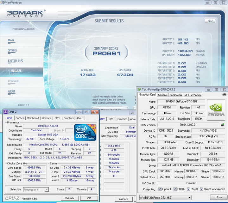Click the Close button in GPU-Z

[x=218, y=197]
